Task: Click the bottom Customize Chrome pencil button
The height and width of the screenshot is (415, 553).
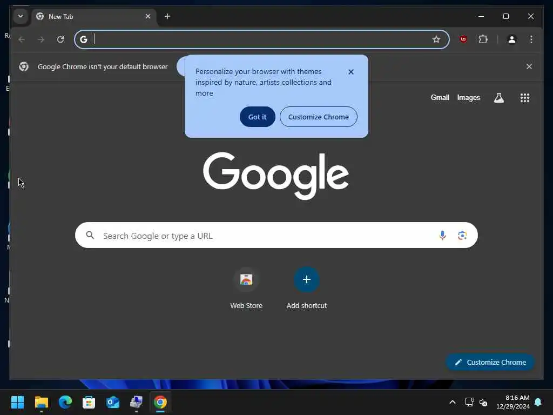Action: (x=490, y=362)
